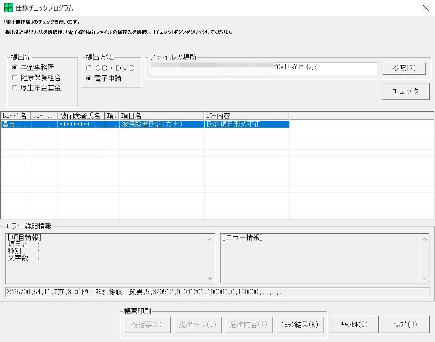The width and height of the screenshot is (435, 342).
Task: Click the record data line starting 2265700
Action: click(x=217, y=292)
